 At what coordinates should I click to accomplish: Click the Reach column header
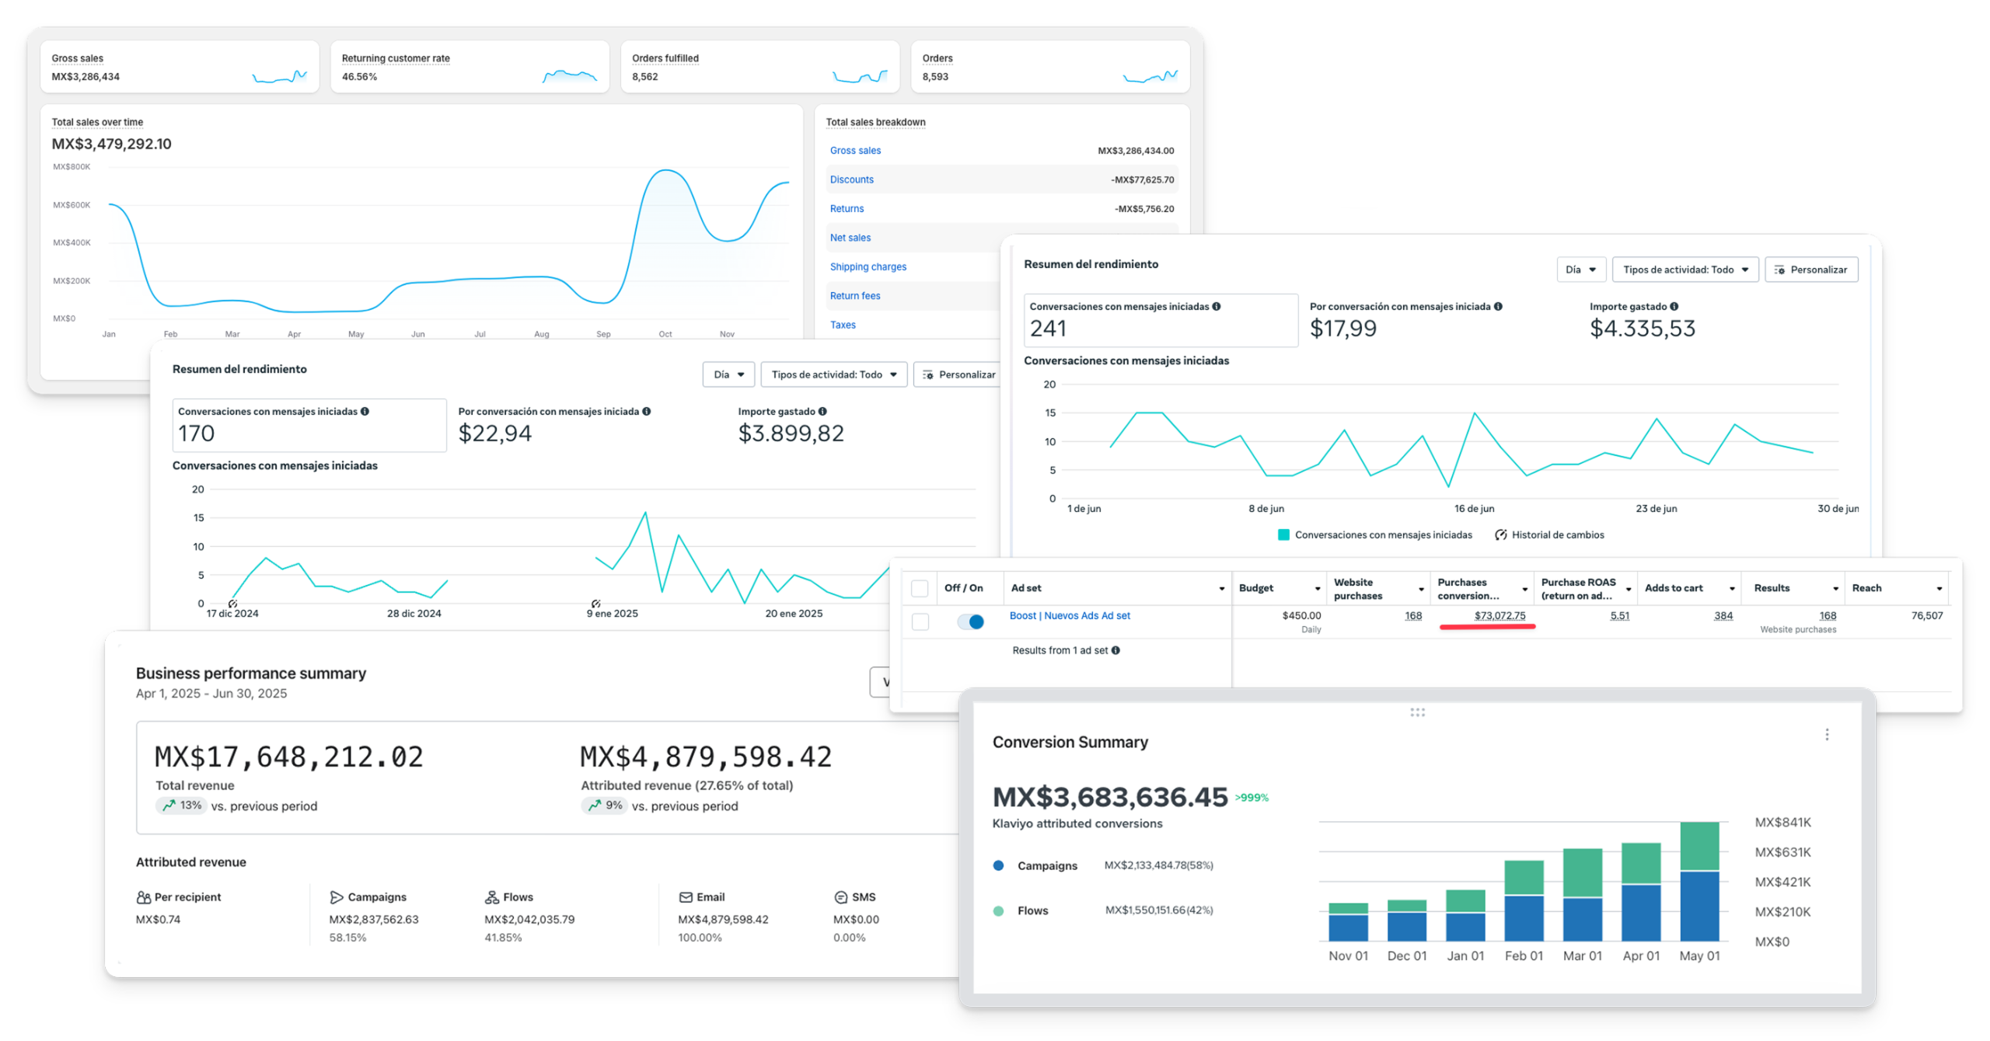(x=1867, y=589)
